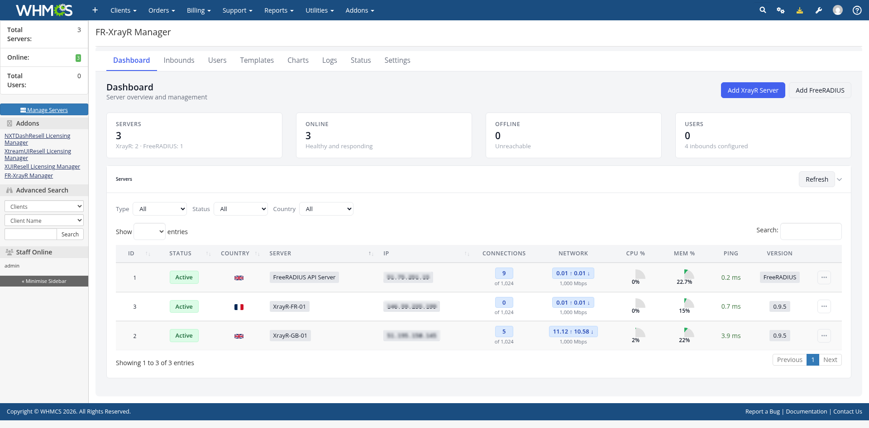Click the servers table Search input field

click(811, 231)
